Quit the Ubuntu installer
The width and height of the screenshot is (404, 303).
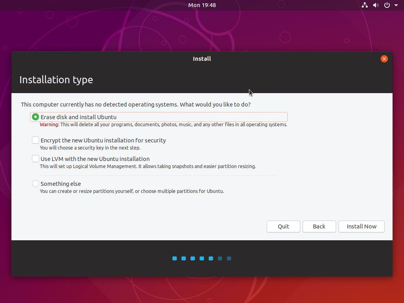tap(283, 226)
